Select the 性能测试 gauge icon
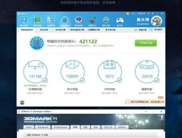This screenshot has width=182, height=138. pyautogui.click(x=65, y=21)
